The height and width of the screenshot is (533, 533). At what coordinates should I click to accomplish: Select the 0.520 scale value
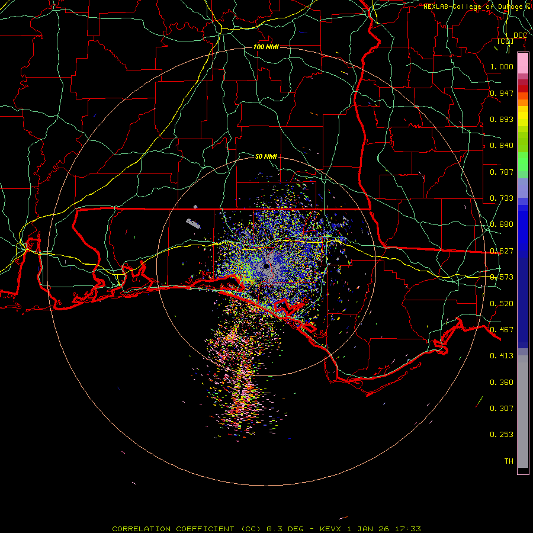502,303
